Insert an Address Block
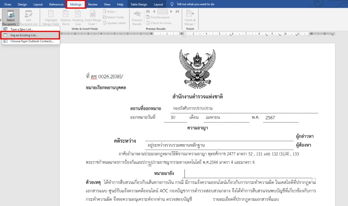 (x=66, y=18)
